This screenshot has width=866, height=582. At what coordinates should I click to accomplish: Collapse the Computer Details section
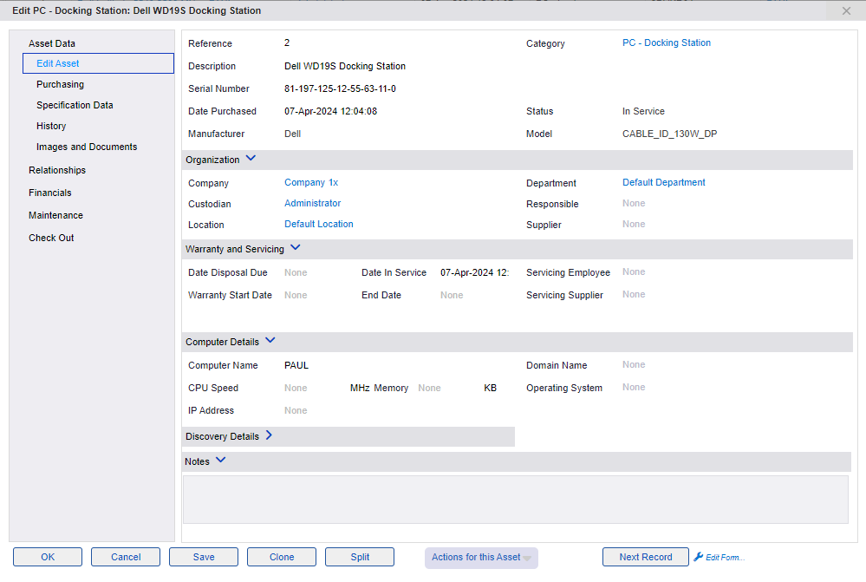coord(270,341)
